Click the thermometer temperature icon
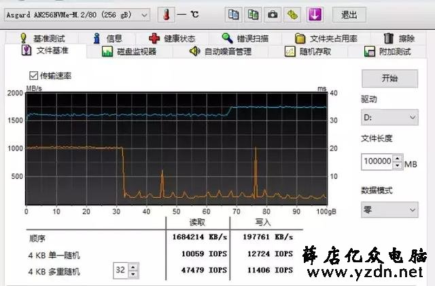 point(166,14)
